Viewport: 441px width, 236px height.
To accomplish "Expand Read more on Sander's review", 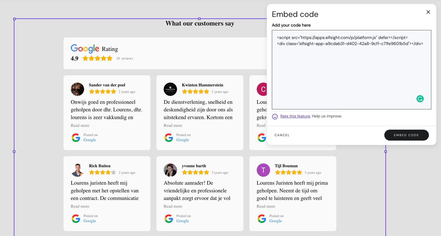I will (80, 126).
